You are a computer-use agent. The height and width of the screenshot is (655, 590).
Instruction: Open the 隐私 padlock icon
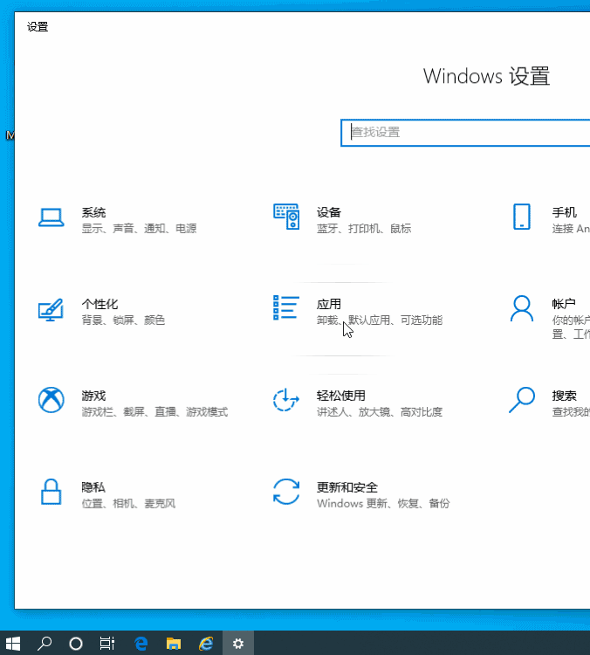click(x=51, y=492)
